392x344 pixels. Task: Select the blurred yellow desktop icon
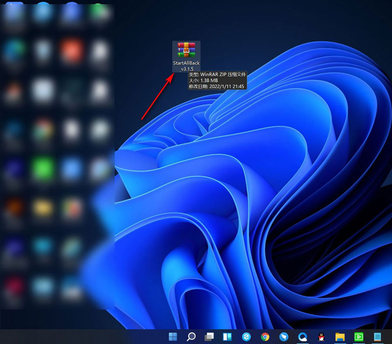(43, 208)
